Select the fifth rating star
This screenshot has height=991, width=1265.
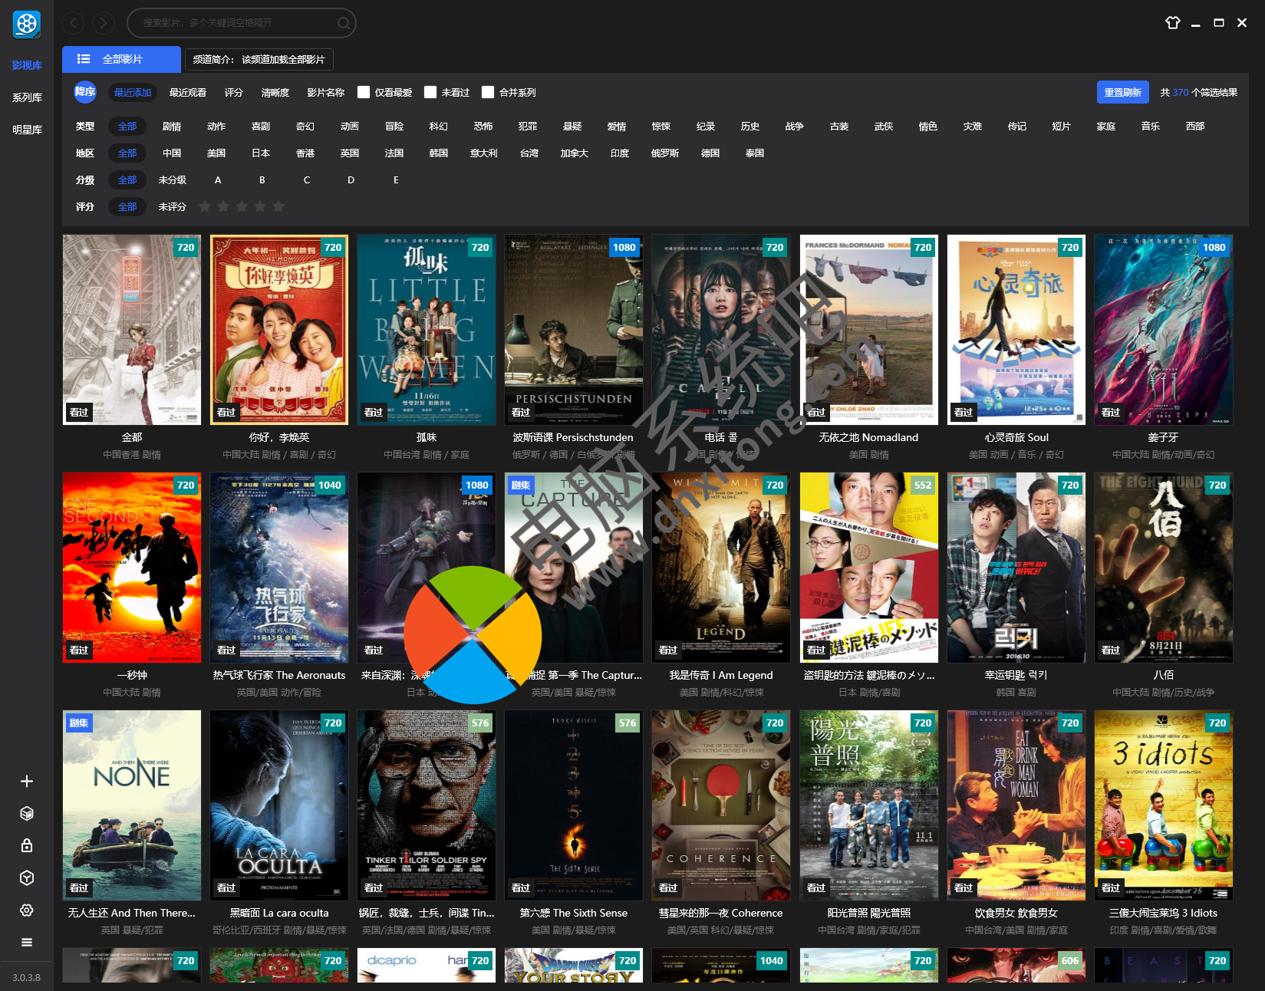[278, 206]
